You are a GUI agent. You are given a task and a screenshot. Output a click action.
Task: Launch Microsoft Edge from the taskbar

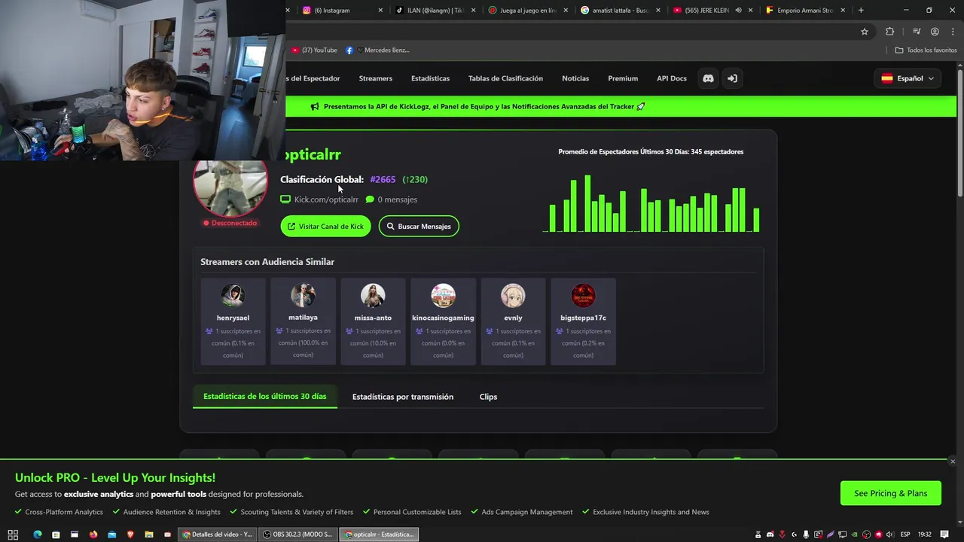tap(37, 534)
